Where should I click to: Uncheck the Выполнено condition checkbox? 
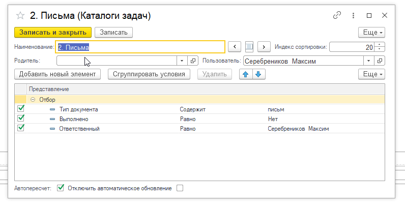(x=21, y=119)
